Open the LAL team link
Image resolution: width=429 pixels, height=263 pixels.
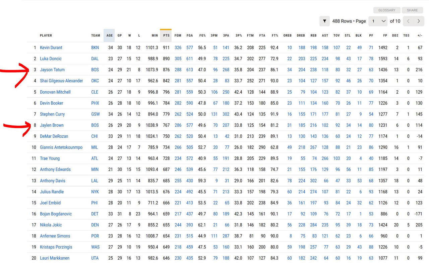point(95,181)
